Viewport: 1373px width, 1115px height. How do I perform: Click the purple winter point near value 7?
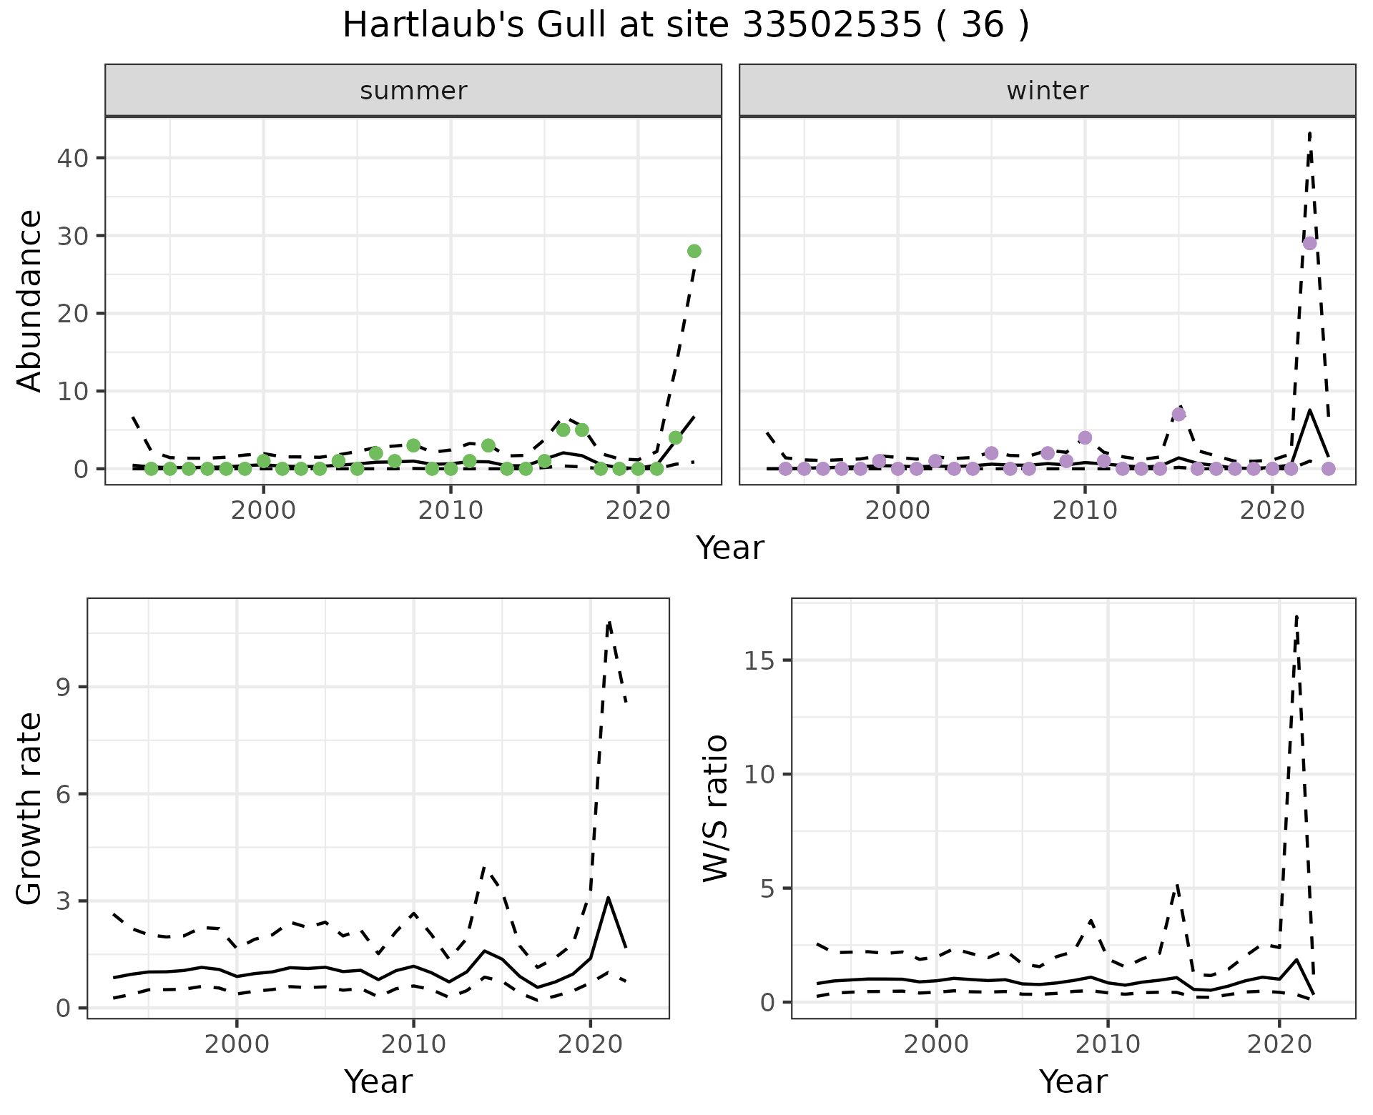point(1178,415)
